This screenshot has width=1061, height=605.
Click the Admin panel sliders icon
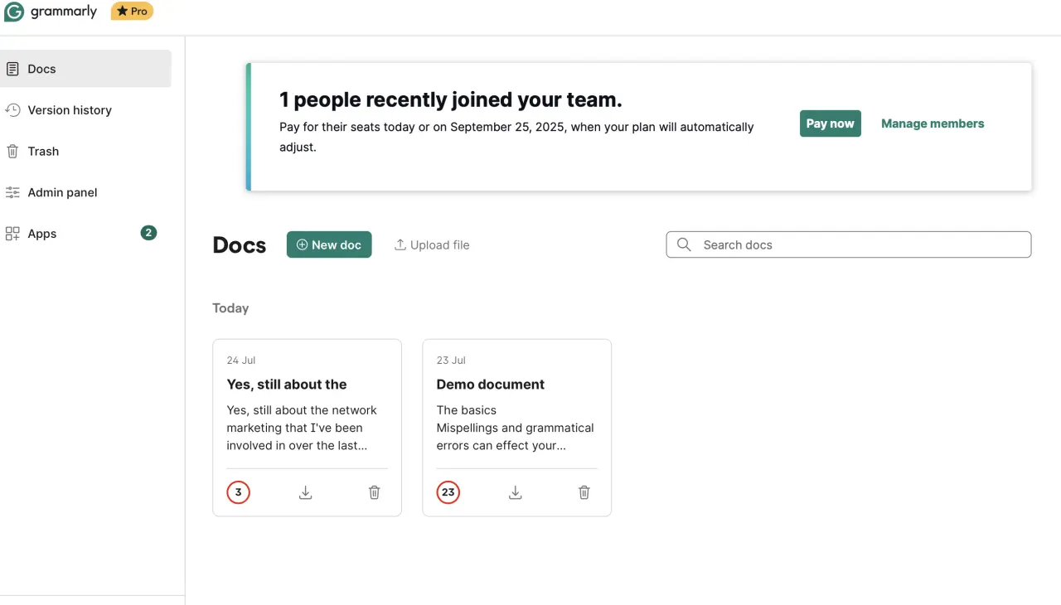[x=12, y=192]
